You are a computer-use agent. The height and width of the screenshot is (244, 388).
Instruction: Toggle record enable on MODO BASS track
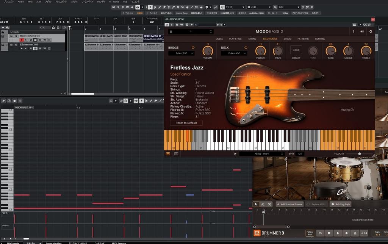[x=22, y=40]
